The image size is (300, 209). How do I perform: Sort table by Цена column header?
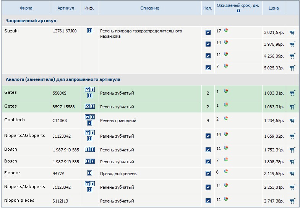tap(274, 8)
